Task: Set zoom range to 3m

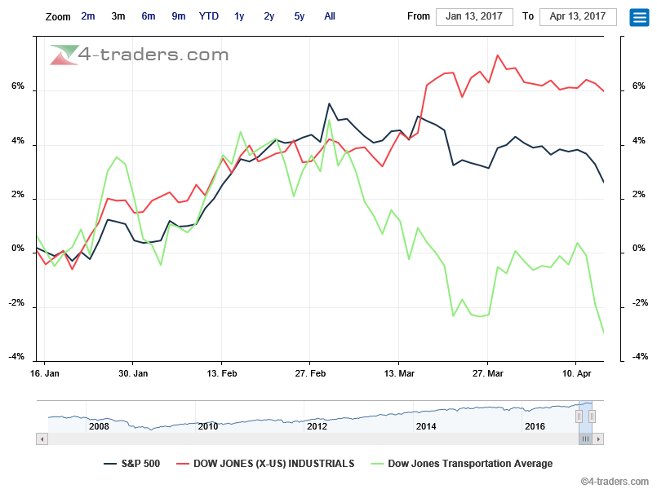Action: (x=118, y=16)
